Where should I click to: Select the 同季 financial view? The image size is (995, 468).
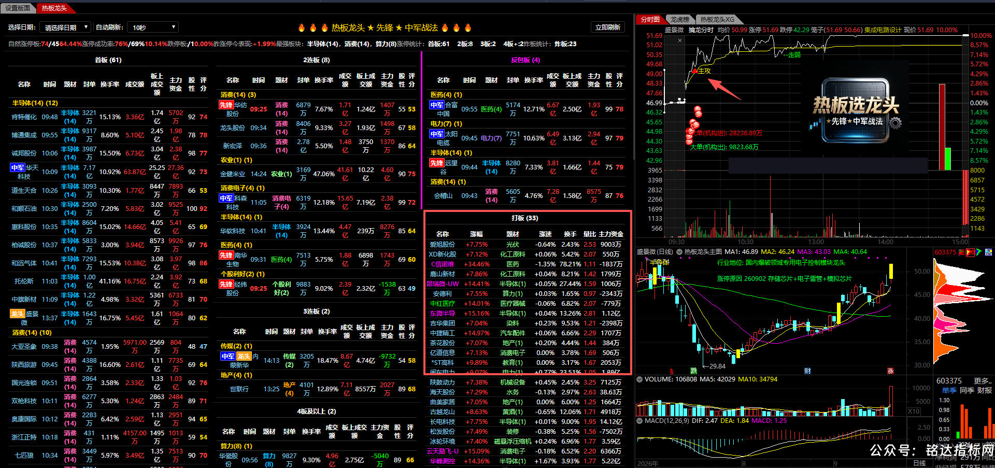[x=967, y=390]
